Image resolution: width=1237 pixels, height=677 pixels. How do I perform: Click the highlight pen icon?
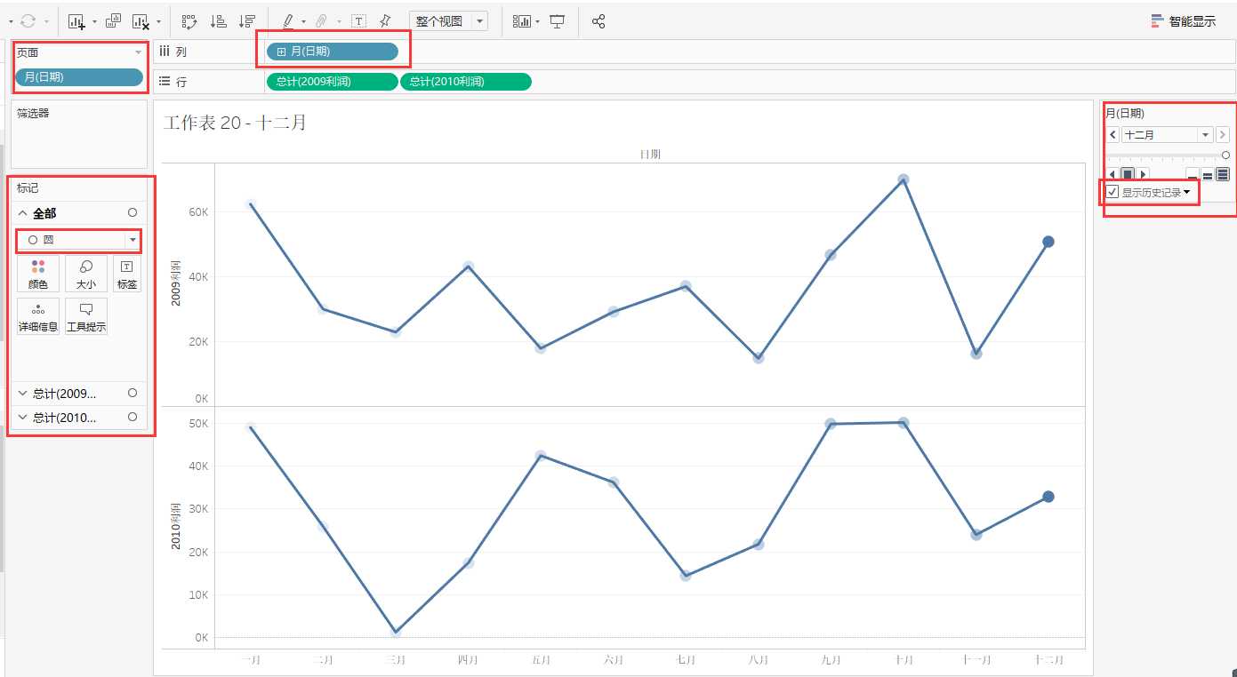point(287,20)
